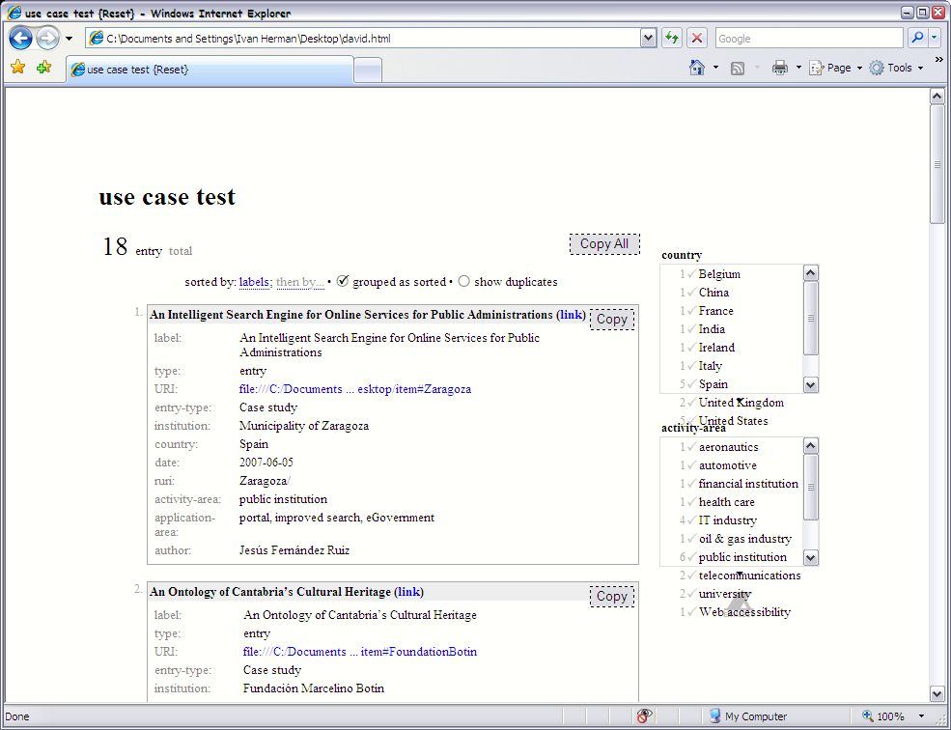The image size is (951, 730).
Task: Click the RSS feeds icon
Action: [x=738, y=68]
